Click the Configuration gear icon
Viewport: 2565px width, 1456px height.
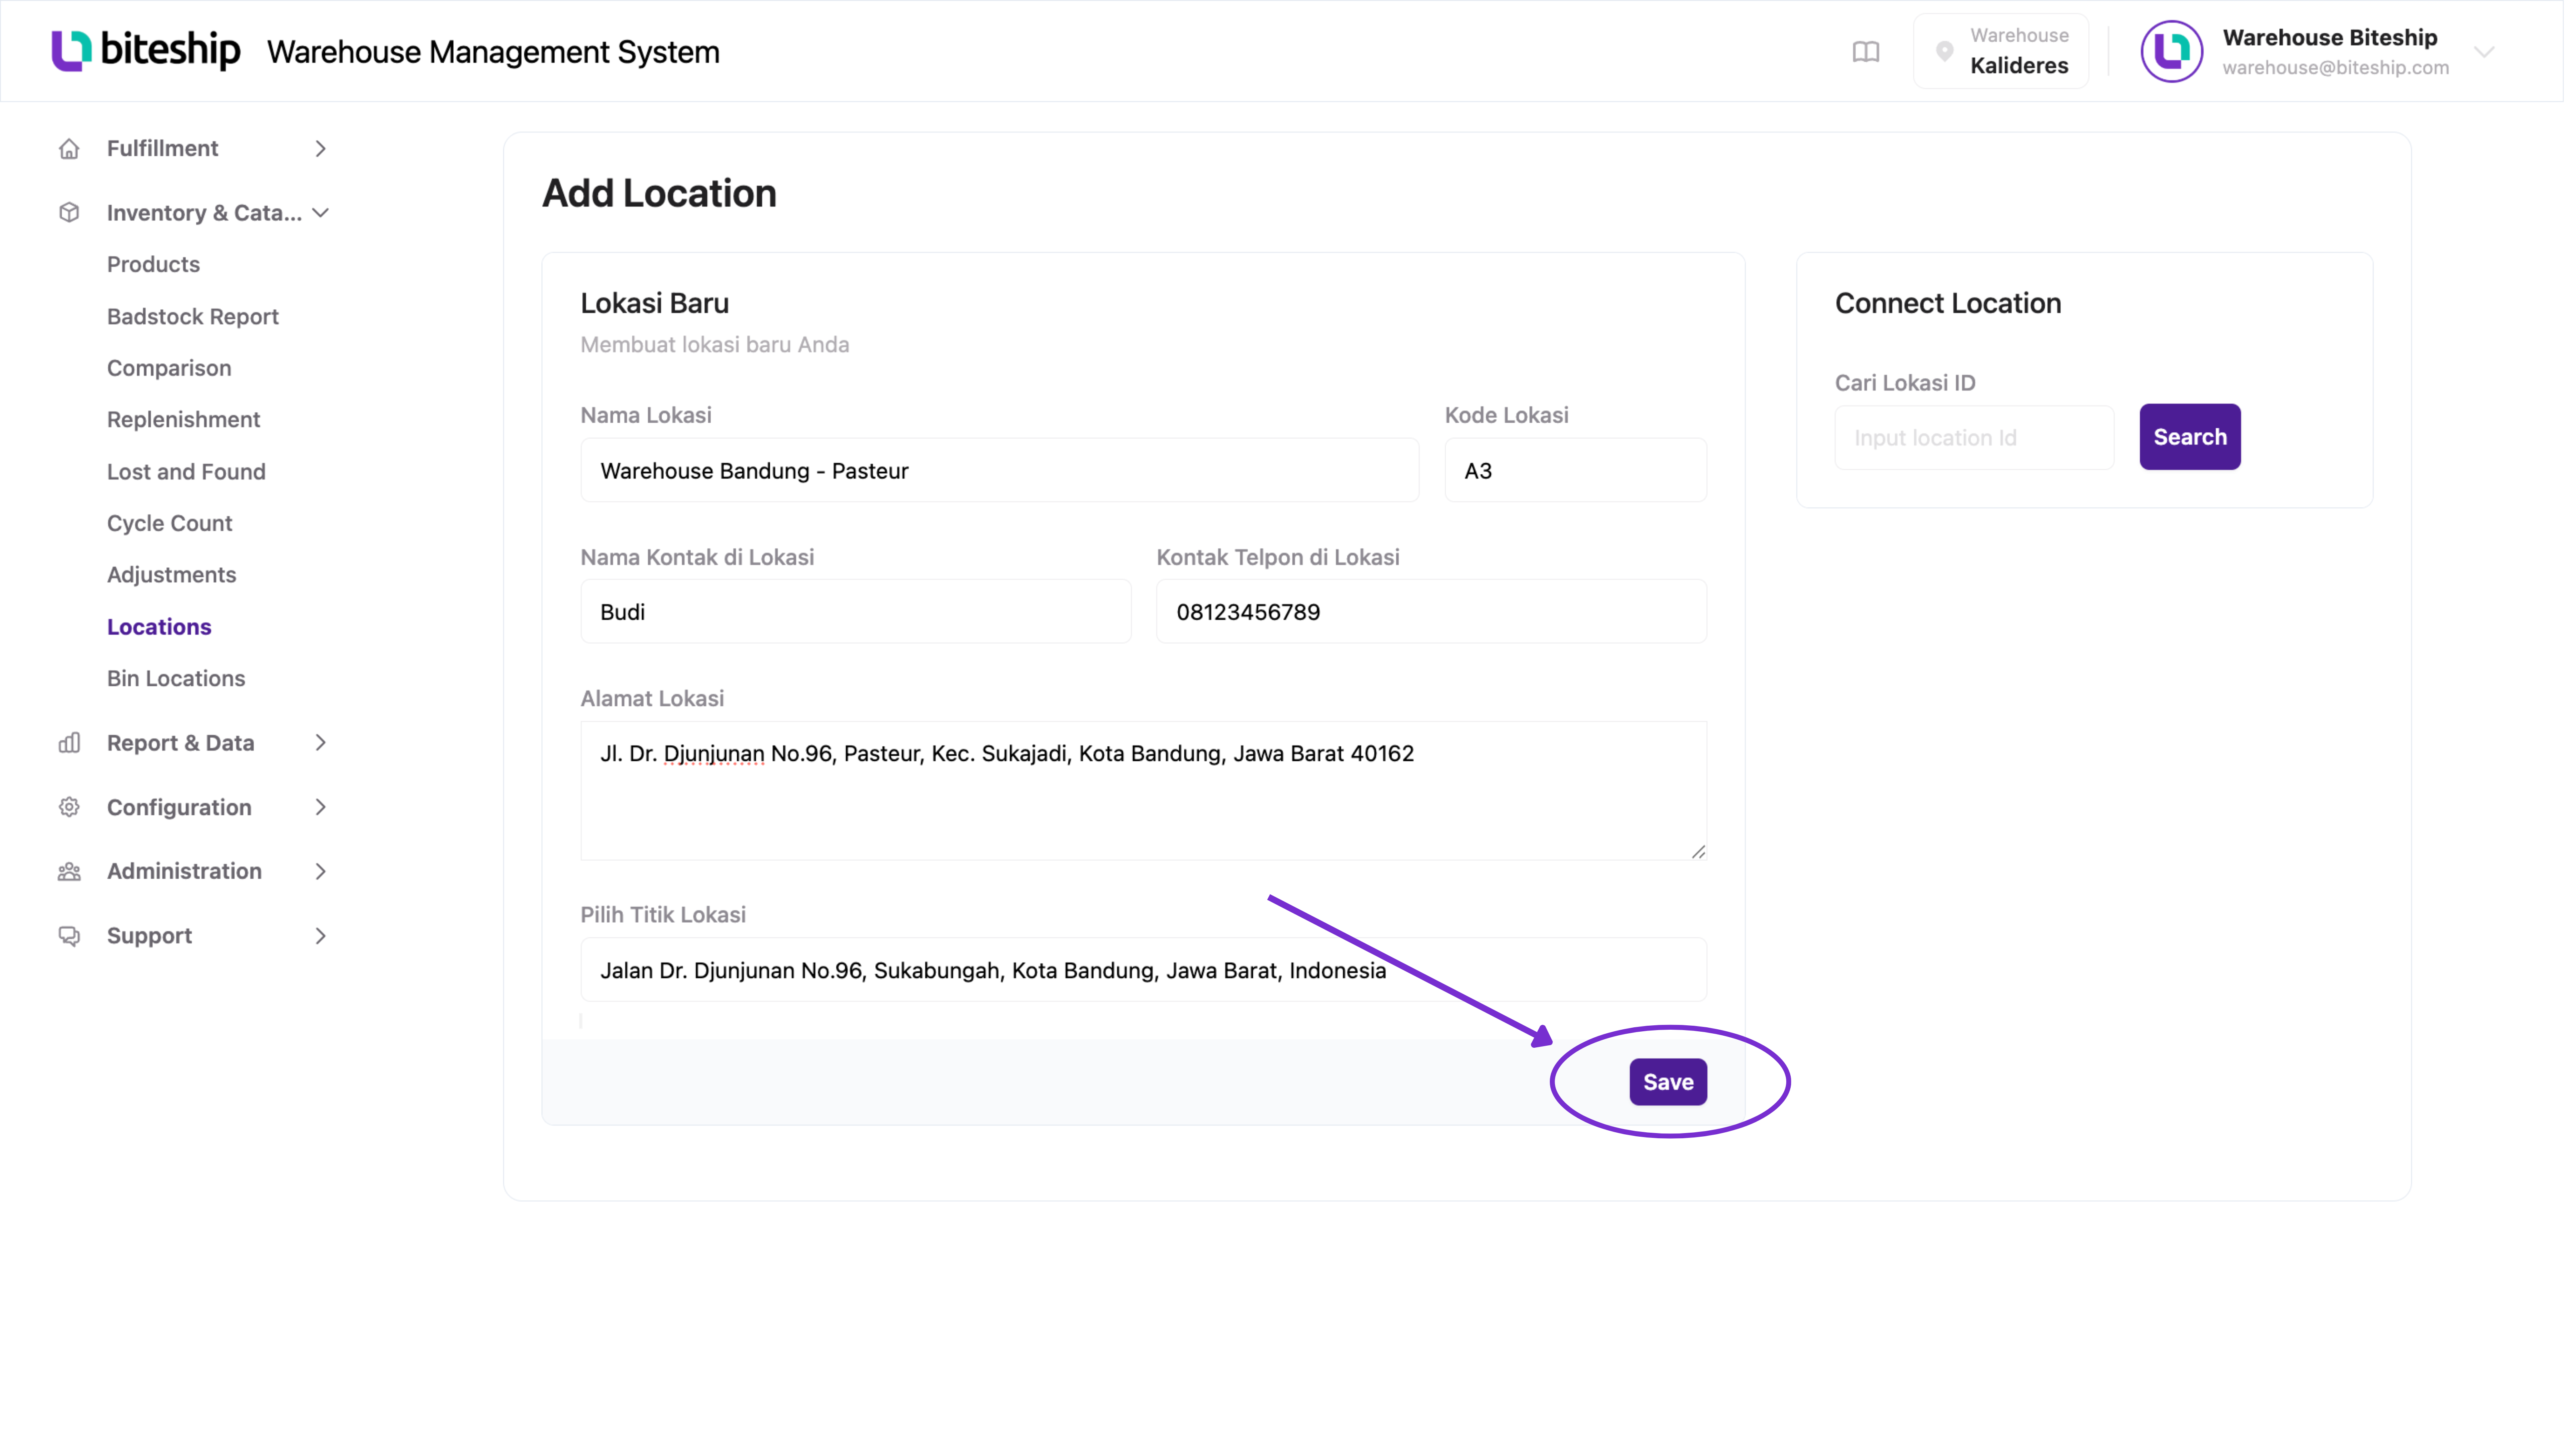coord(69,807)
